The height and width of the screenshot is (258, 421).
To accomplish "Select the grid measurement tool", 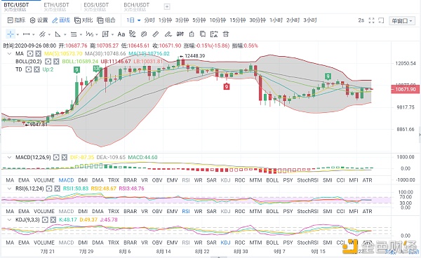I will click(x=105, y=34).
